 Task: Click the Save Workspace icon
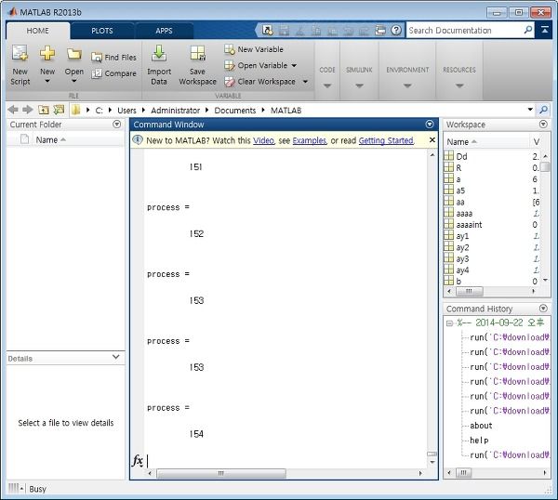[197, 53]
